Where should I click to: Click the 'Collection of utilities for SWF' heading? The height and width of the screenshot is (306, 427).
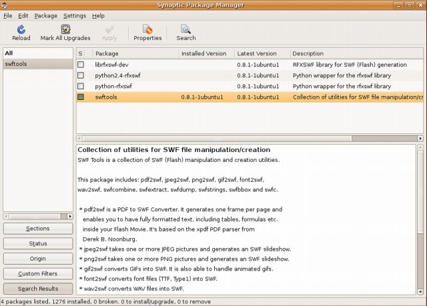coord(173,150)
